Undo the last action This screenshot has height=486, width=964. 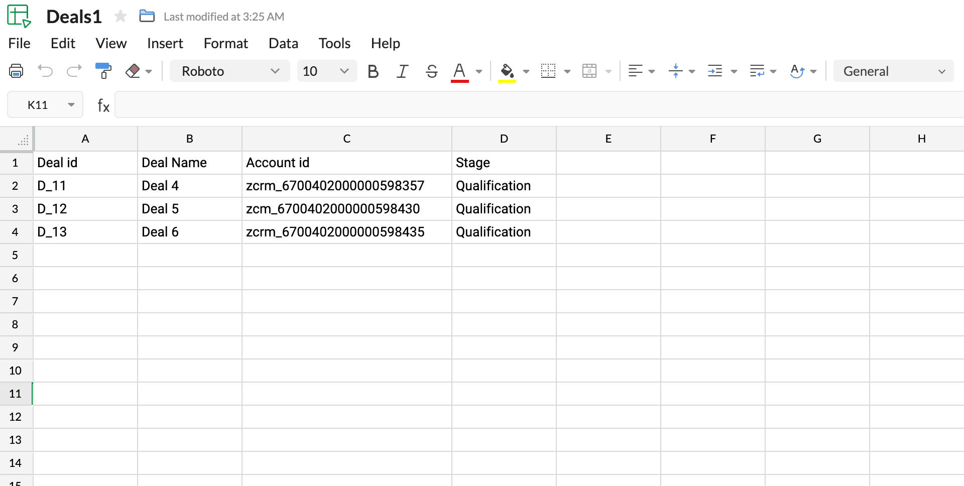click(45, 71)
